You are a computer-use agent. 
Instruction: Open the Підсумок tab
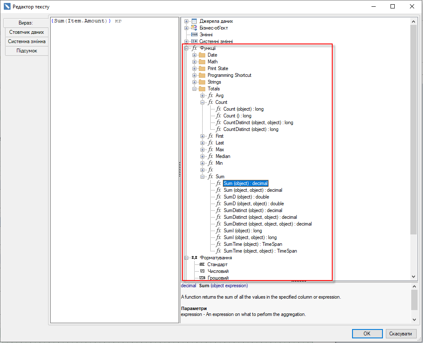pyautogui.click(x=26, y=51)
